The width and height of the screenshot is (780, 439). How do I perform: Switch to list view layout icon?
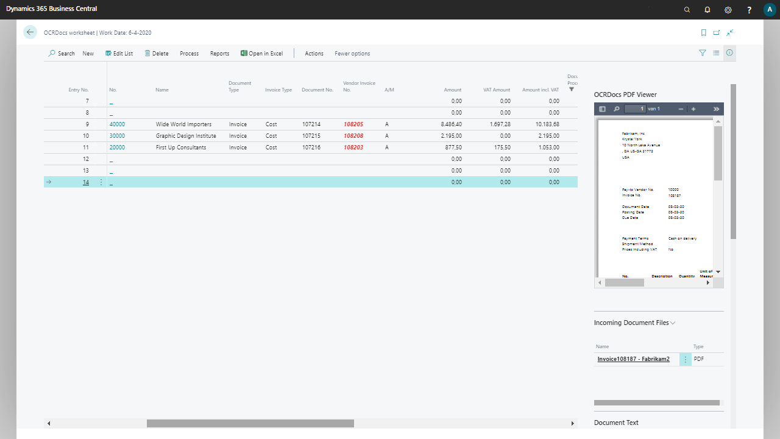tap(716, 53)
